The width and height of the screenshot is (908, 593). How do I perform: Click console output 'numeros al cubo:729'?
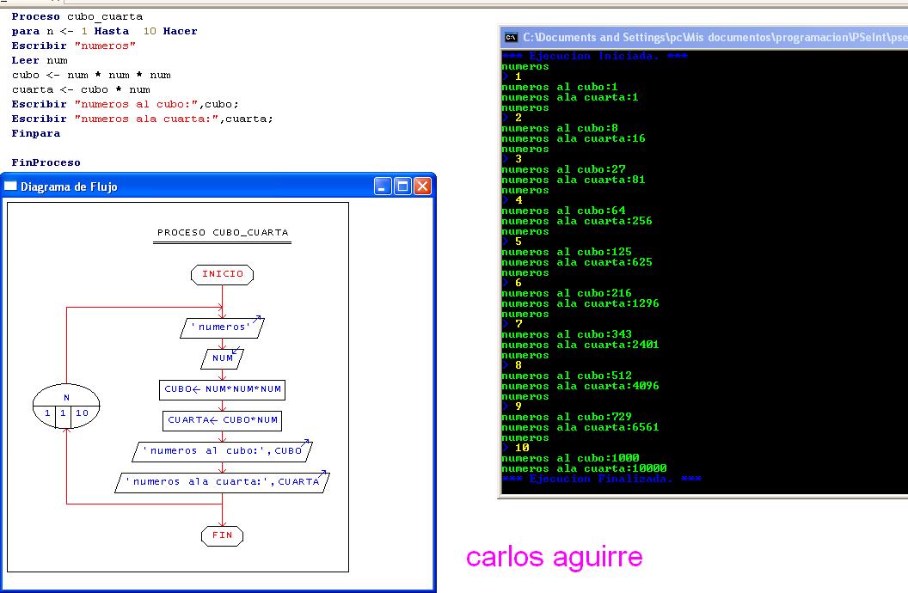(x=567, y=417)
